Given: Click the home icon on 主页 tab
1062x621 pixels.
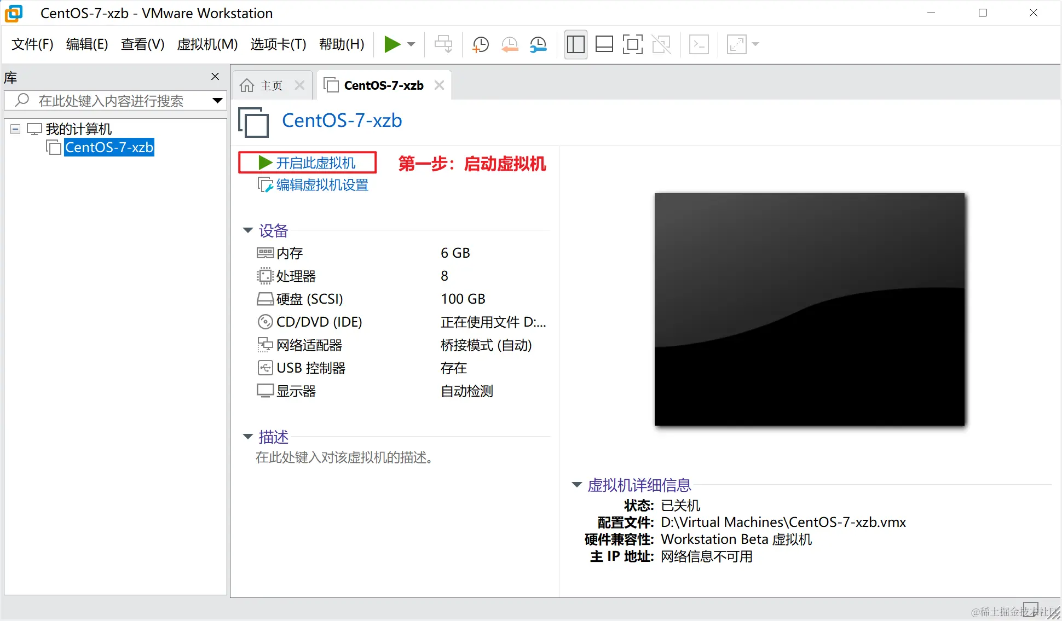Looking at the screenshot, I should tap(247, 85).
